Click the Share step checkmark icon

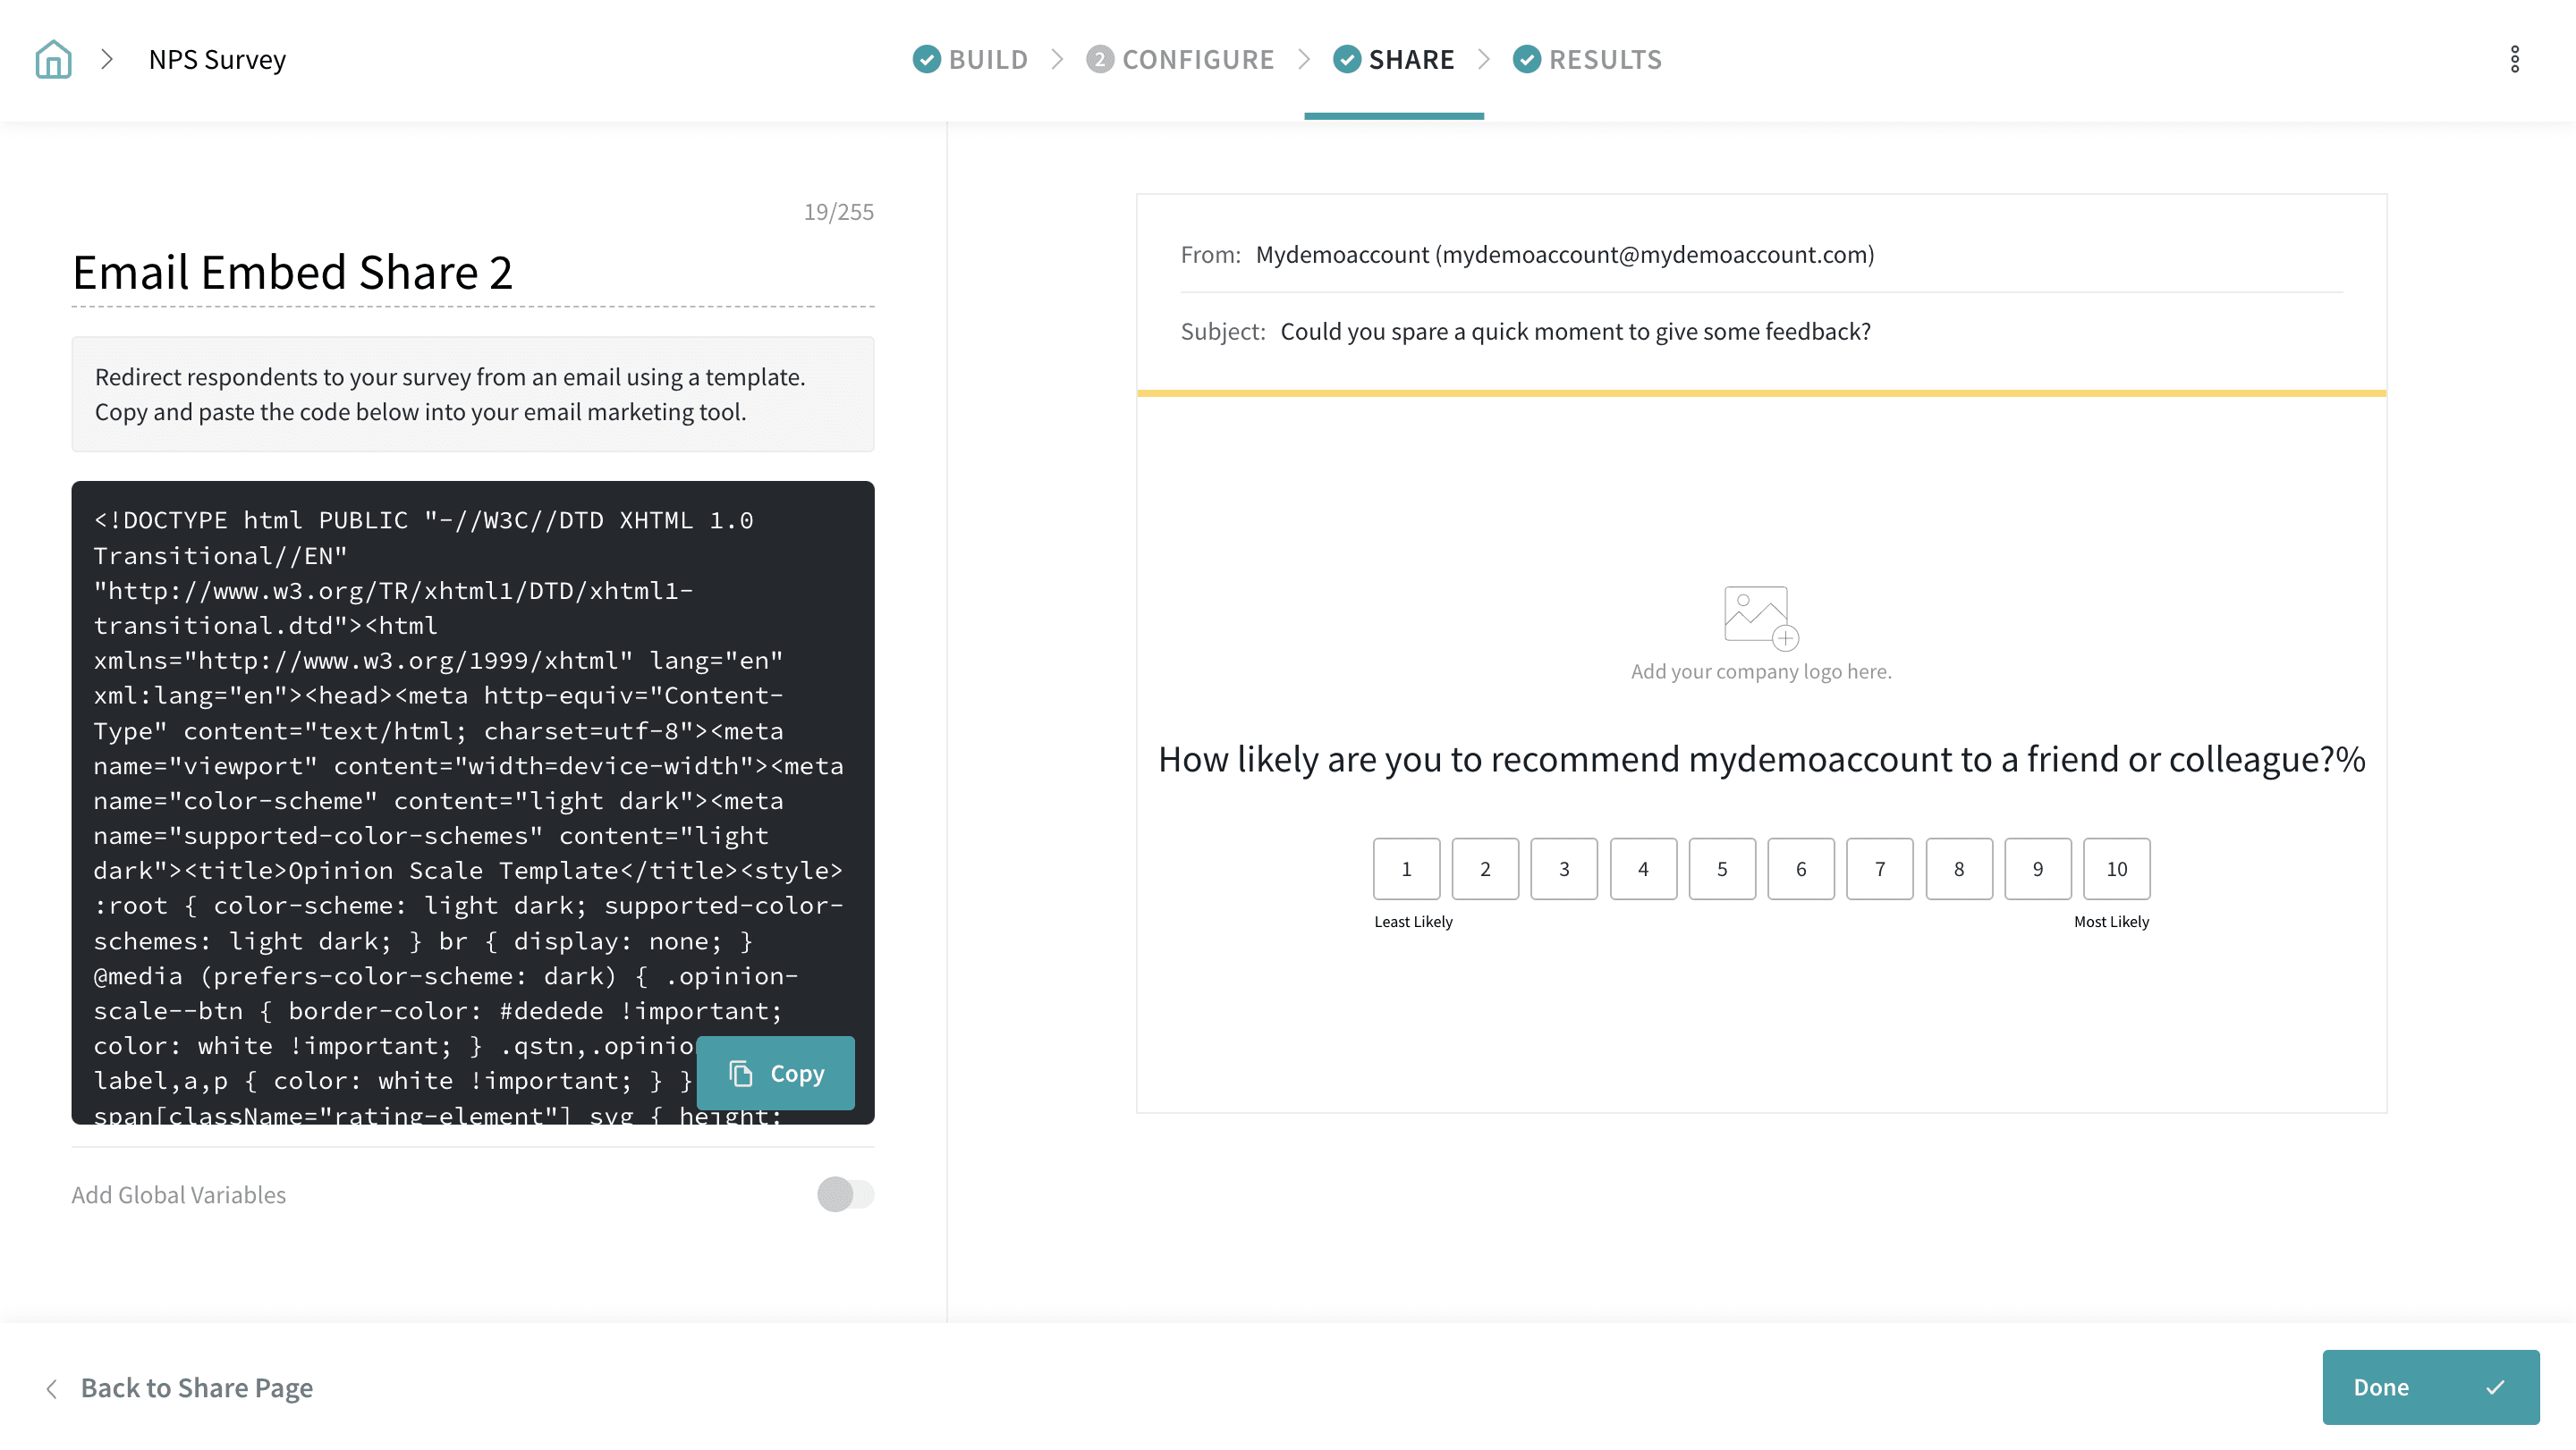pyautogui.click(x=1346, y=59)
